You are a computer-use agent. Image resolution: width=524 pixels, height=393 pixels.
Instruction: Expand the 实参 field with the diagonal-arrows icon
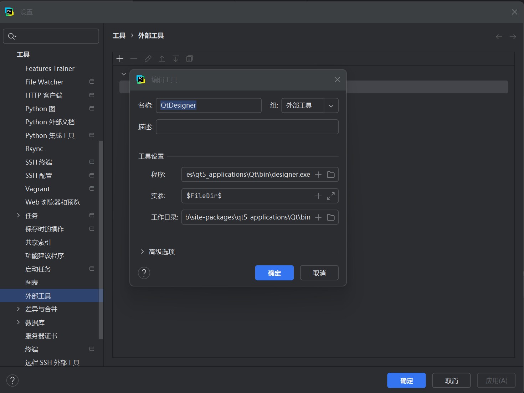(330, 196)
